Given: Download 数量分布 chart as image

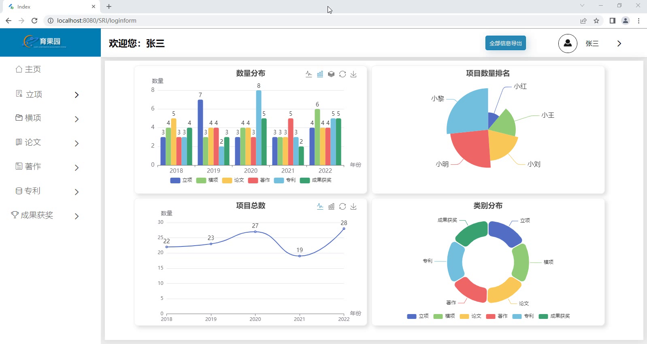Looking at the screenshot, I should point(353,74).
